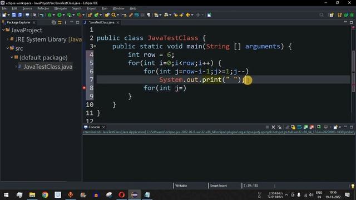Click the Smart Insert status field
The width and height of the screenshot is (356, 200).
coord(218,186)
